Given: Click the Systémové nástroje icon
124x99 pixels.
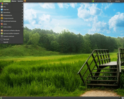Looking at the screenshot, I should click(x=2, y=21).
